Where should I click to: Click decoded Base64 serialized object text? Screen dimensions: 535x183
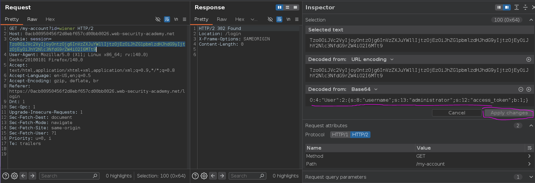pos(419,100)
